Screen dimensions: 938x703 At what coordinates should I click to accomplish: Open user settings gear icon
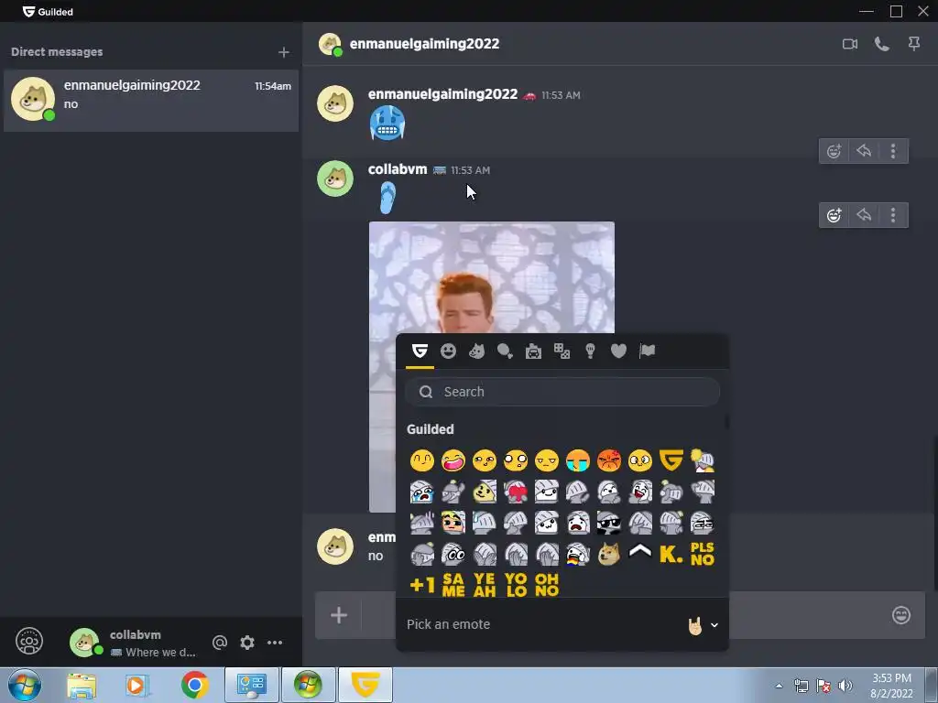(247, 643)
